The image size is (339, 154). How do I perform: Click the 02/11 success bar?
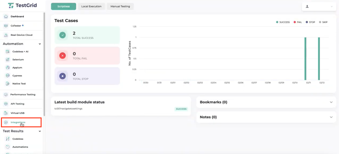(305, 59)
